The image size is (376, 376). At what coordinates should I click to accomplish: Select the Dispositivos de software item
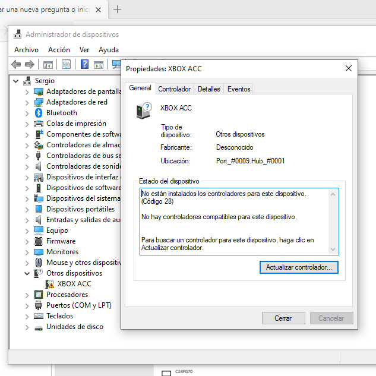click(x=83, y=188)
